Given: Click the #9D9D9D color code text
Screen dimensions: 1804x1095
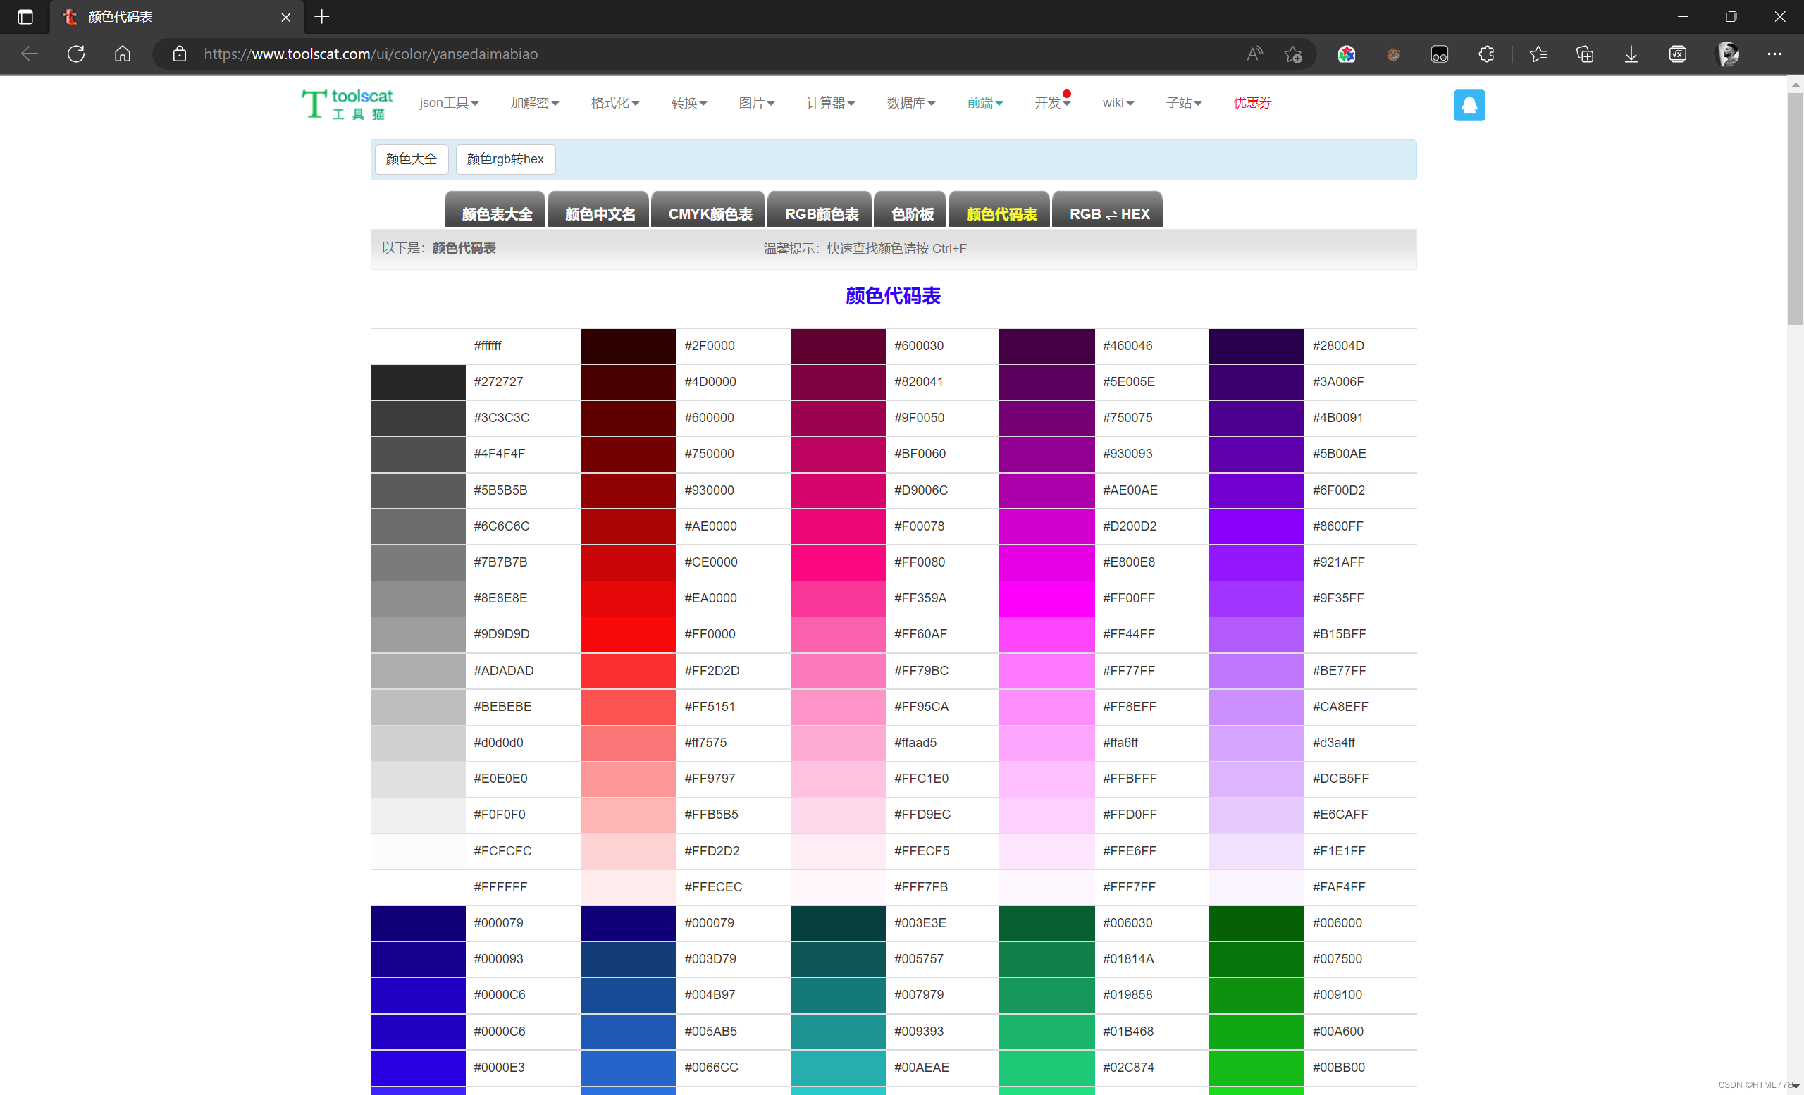Looking at the screenshot, I should [502, 635].
